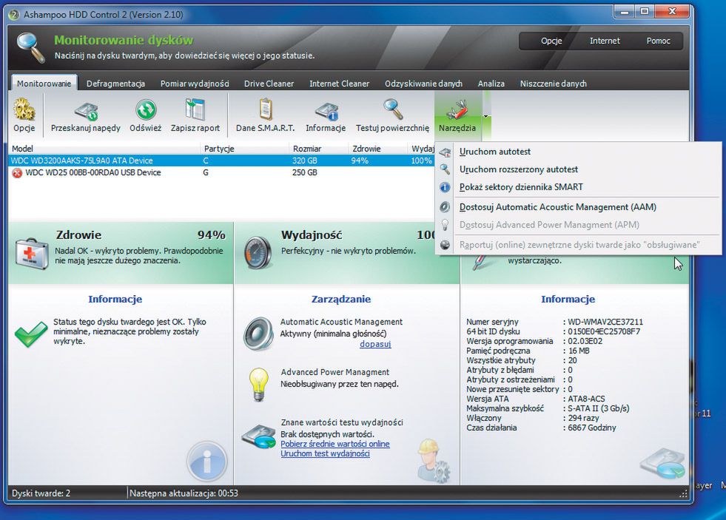Switch to the Niszczenie danych tab
The image size is (726, 520).
[554, 84]
